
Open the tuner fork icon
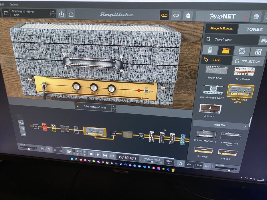(49, 149)
